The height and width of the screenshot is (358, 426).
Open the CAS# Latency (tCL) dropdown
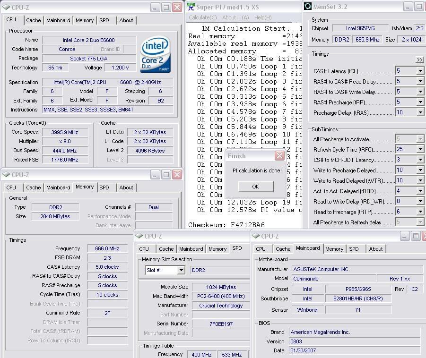coord(420,71)
